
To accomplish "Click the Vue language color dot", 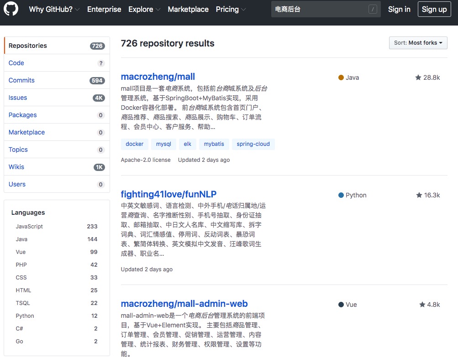I will click(x=341, y=305).
